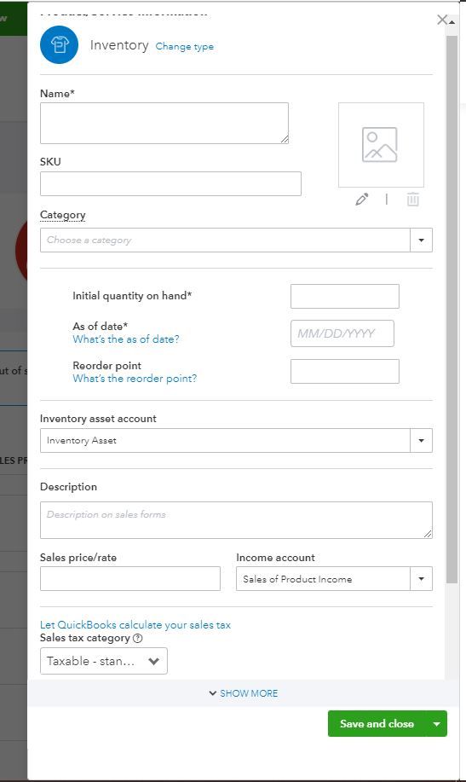
Task: Click the Change type link
Action: point(184,46)
